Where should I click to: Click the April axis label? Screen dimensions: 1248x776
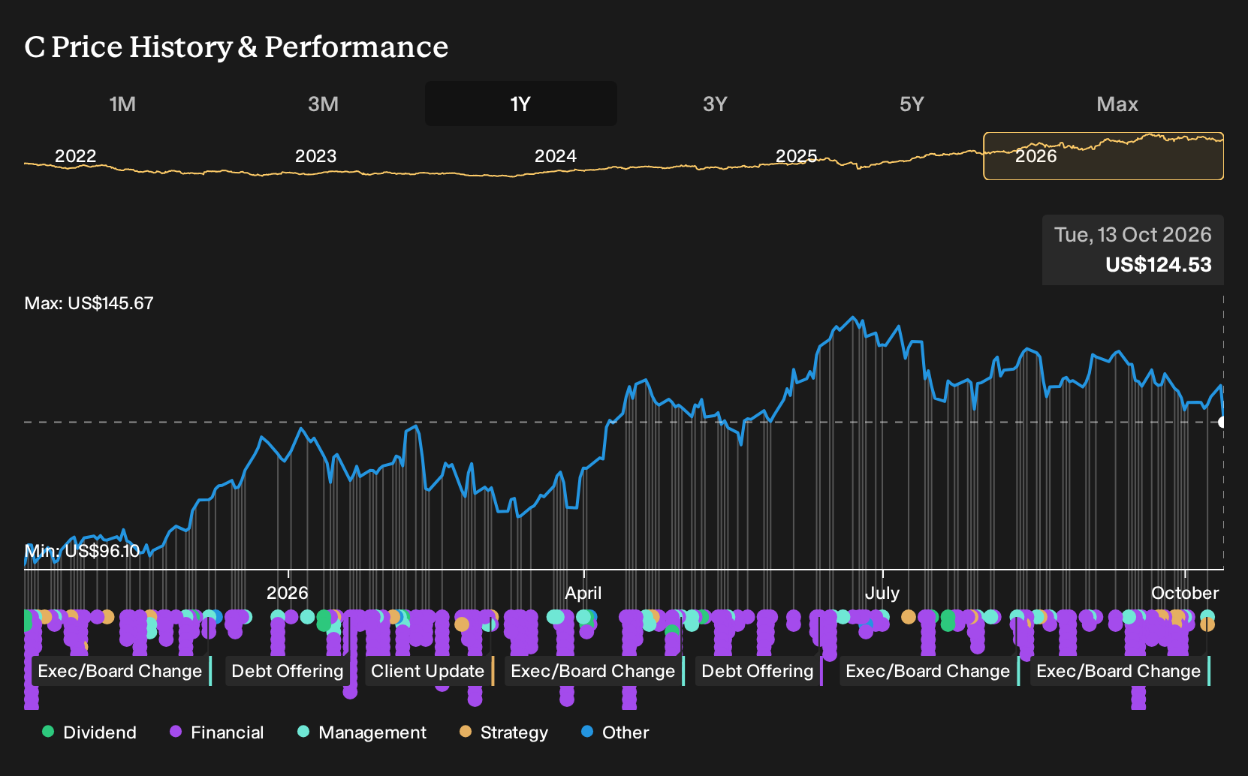[x=583, y=593]
